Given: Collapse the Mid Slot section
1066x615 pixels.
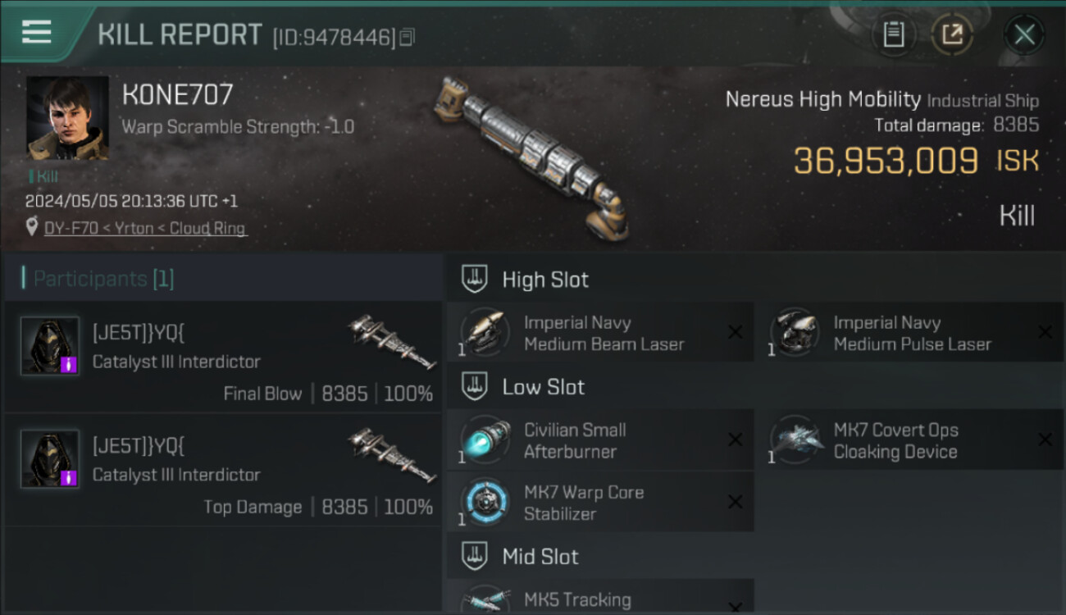Looking at the screenshot, I should click(474, 556).
